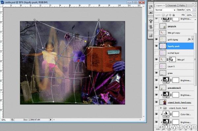Image resolution: width=198 pixels, height=131 pixels.
Task: Hide the gold zigzag layer
Action: 156,39
